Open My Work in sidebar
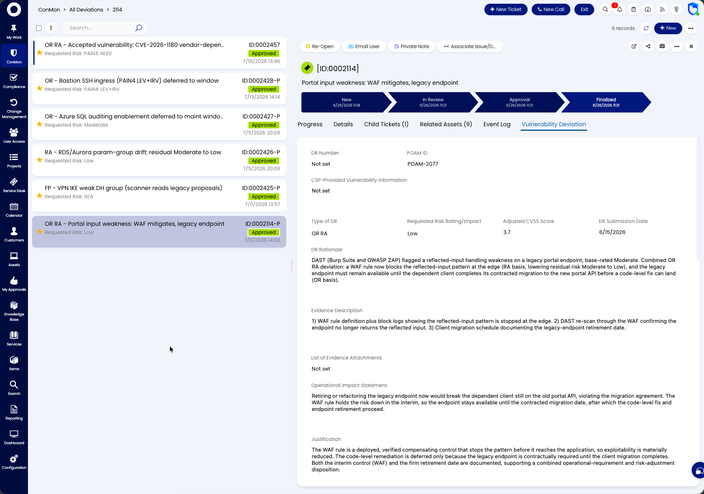This screenshot has height=494, width=704. point(14,32)
